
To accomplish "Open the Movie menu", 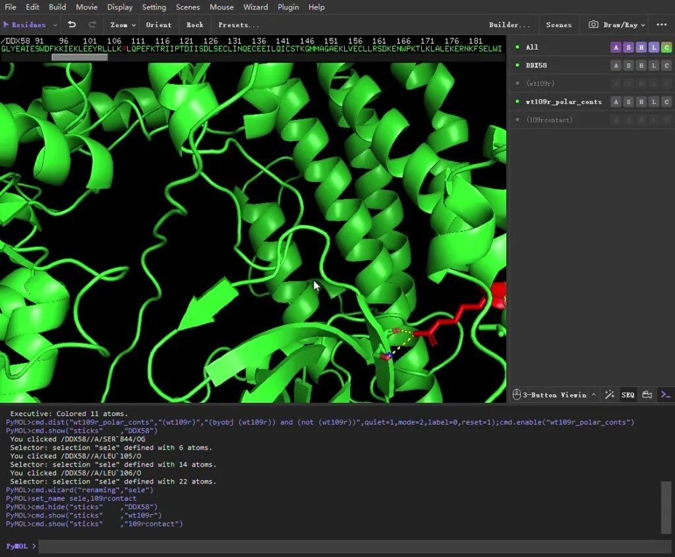I will tap(86, 7).
